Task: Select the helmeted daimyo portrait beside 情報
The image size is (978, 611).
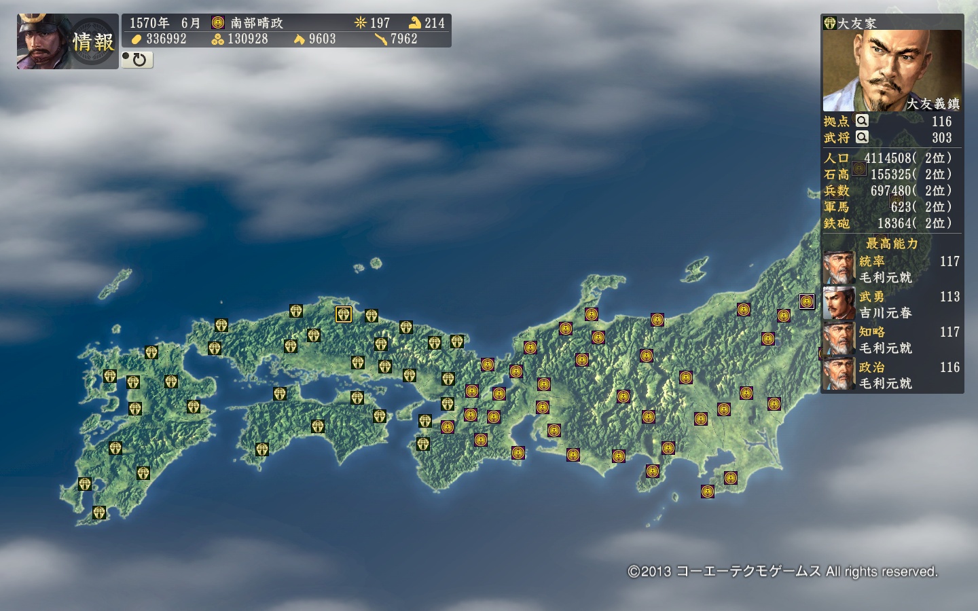Action: (x=42, y=41)
